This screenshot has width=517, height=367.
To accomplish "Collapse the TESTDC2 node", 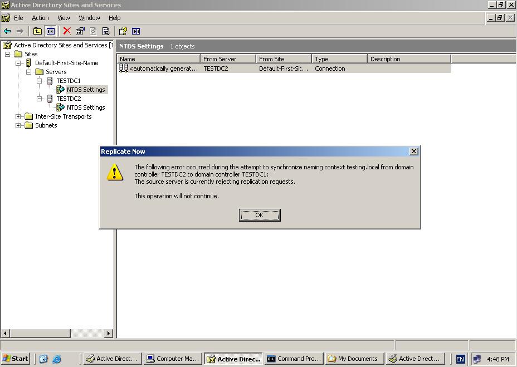I will coord(39,99).
